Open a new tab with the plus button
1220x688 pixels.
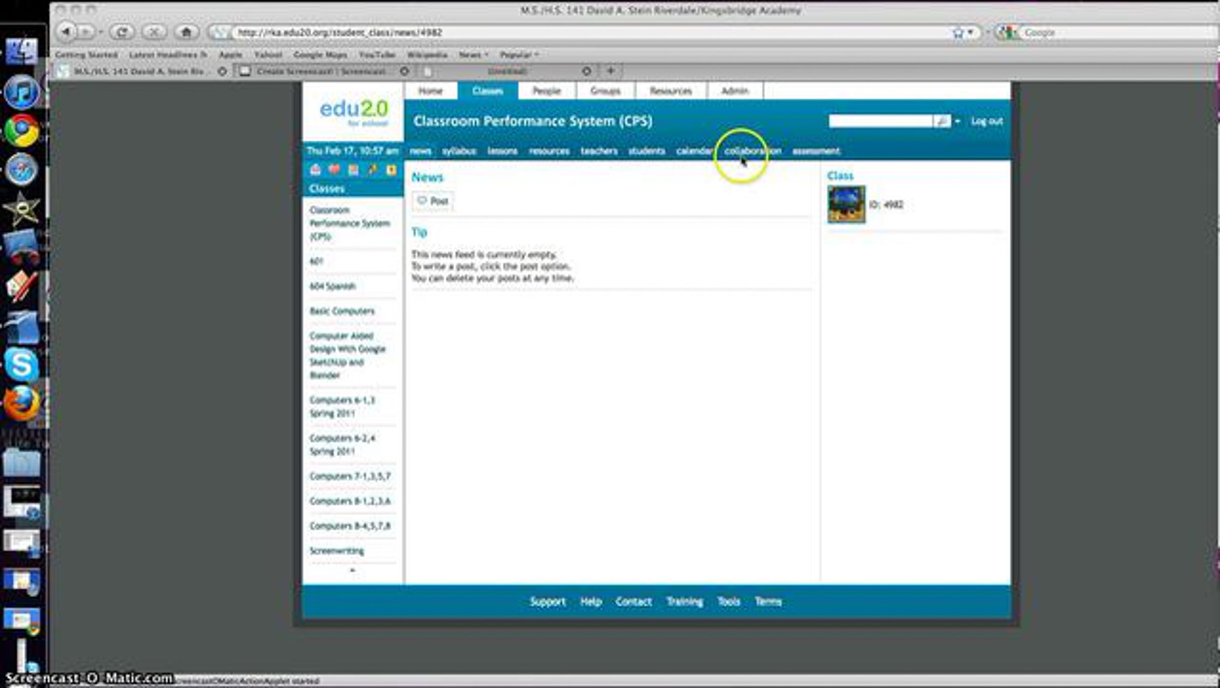[611, 71]
